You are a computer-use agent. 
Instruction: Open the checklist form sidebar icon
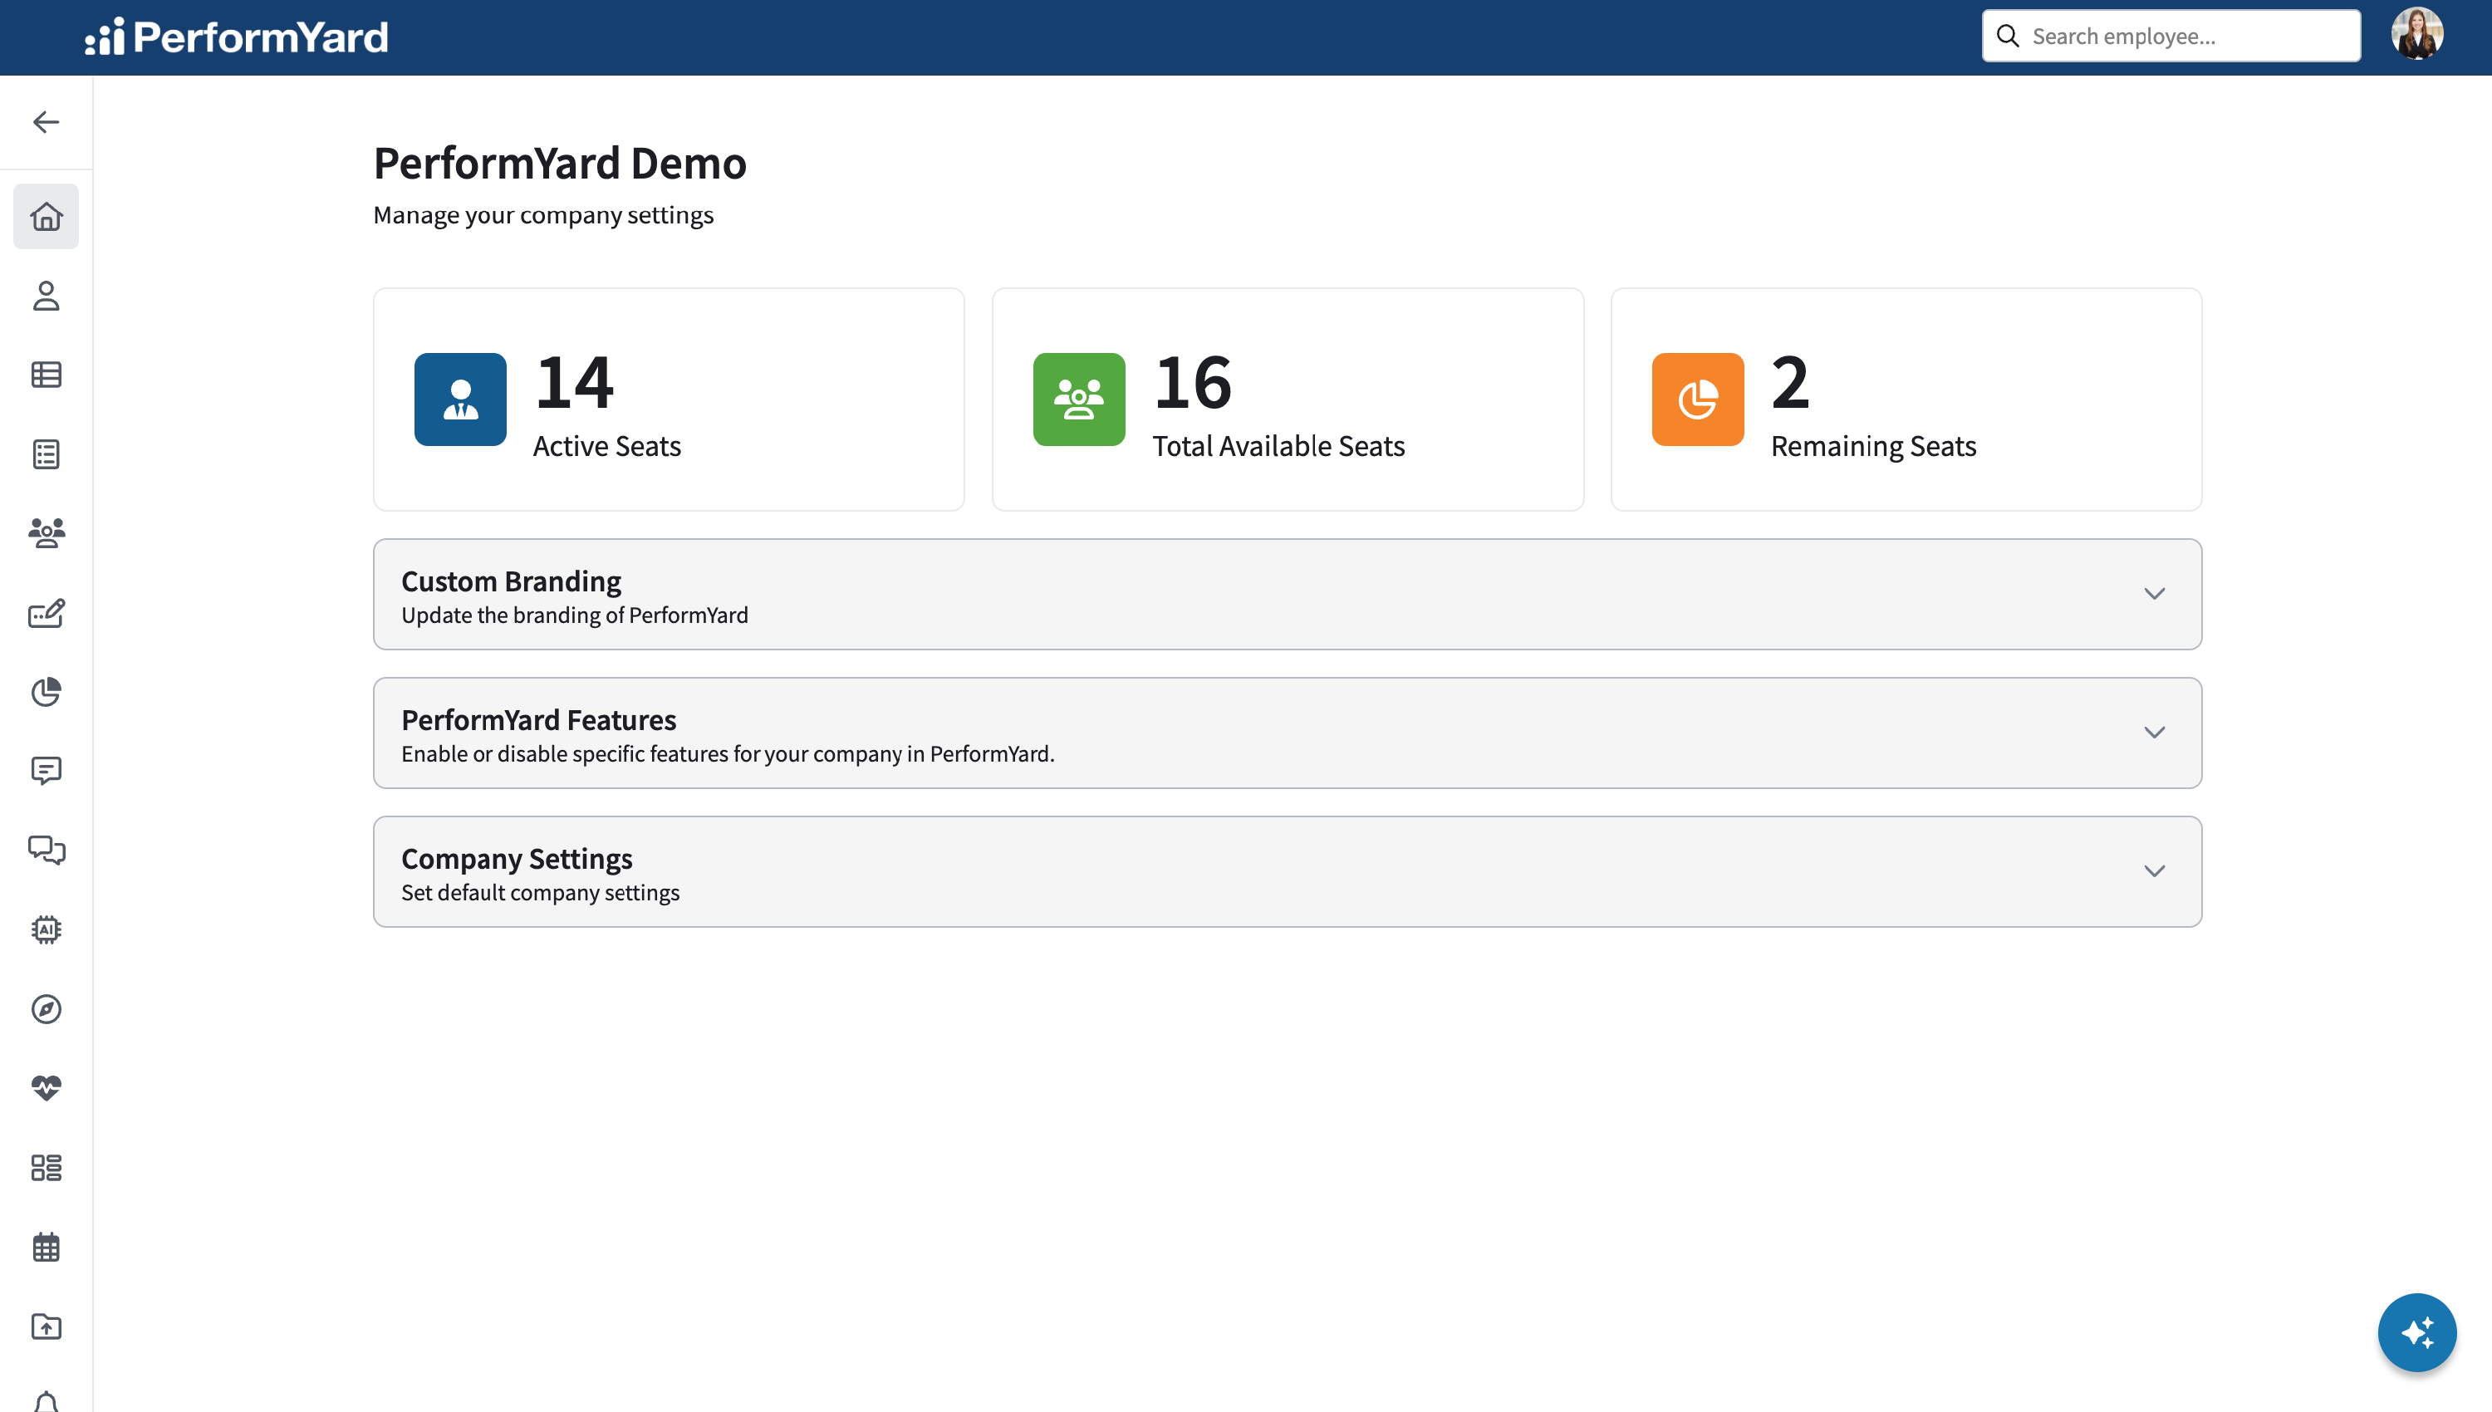coord(46,454)
